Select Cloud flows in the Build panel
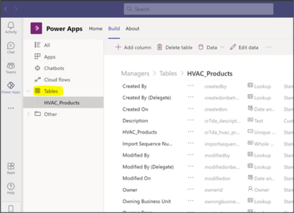294x213 pixels. coord(57,80)
